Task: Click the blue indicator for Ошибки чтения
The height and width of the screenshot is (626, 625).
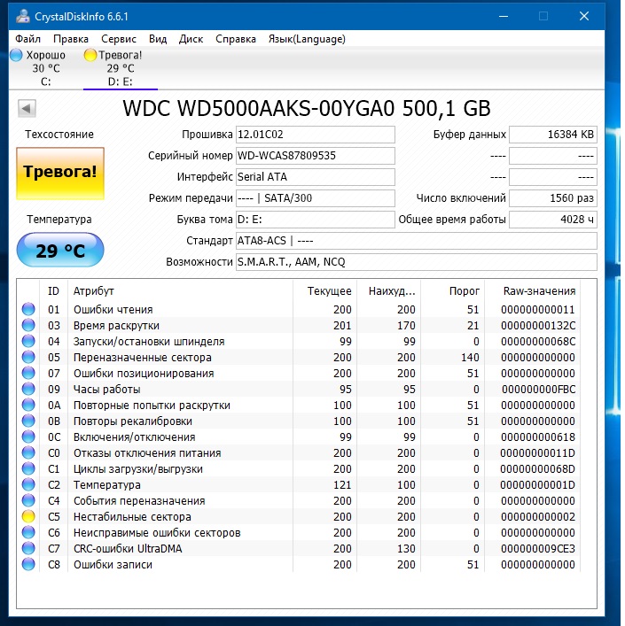Action: (28, 309)
